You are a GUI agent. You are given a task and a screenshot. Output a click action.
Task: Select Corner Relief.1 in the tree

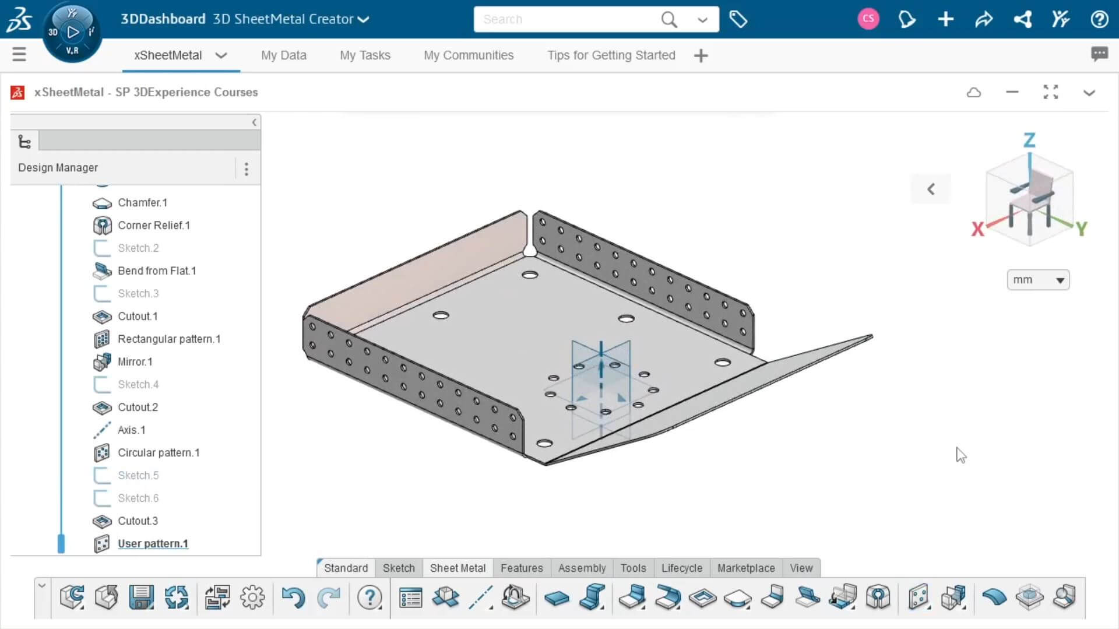coord(154,225)
